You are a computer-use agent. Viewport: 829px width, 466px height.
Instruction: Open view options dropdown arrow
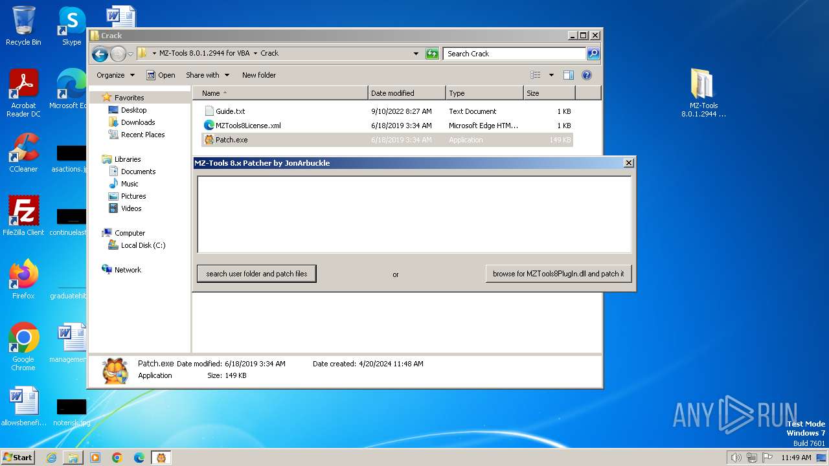[551, 75]
